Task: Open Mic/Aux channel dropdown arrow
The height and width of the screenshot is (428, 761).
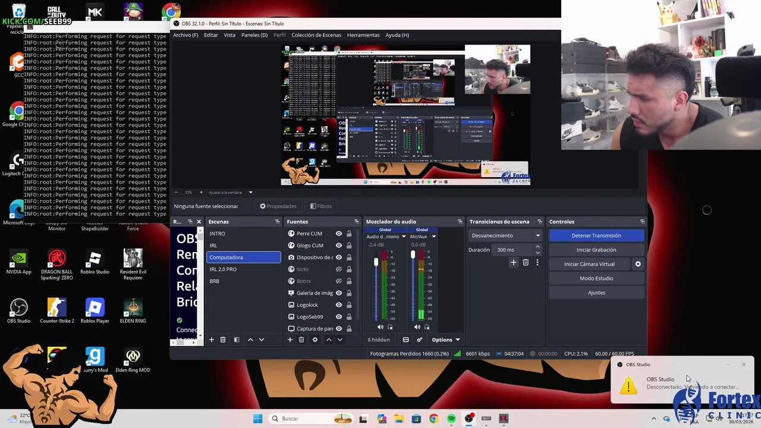Action: 433,237
